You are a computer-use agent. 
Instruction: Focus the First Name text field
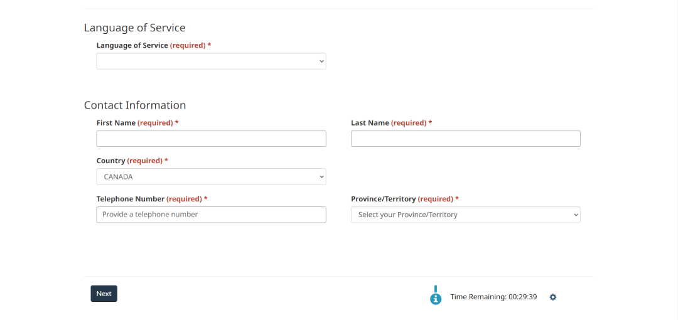point(211,139)
